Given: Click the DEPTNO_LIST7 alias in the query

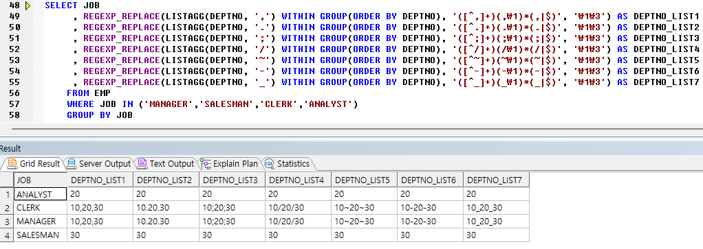Looking at the screenshot, I should coord(667,82).
